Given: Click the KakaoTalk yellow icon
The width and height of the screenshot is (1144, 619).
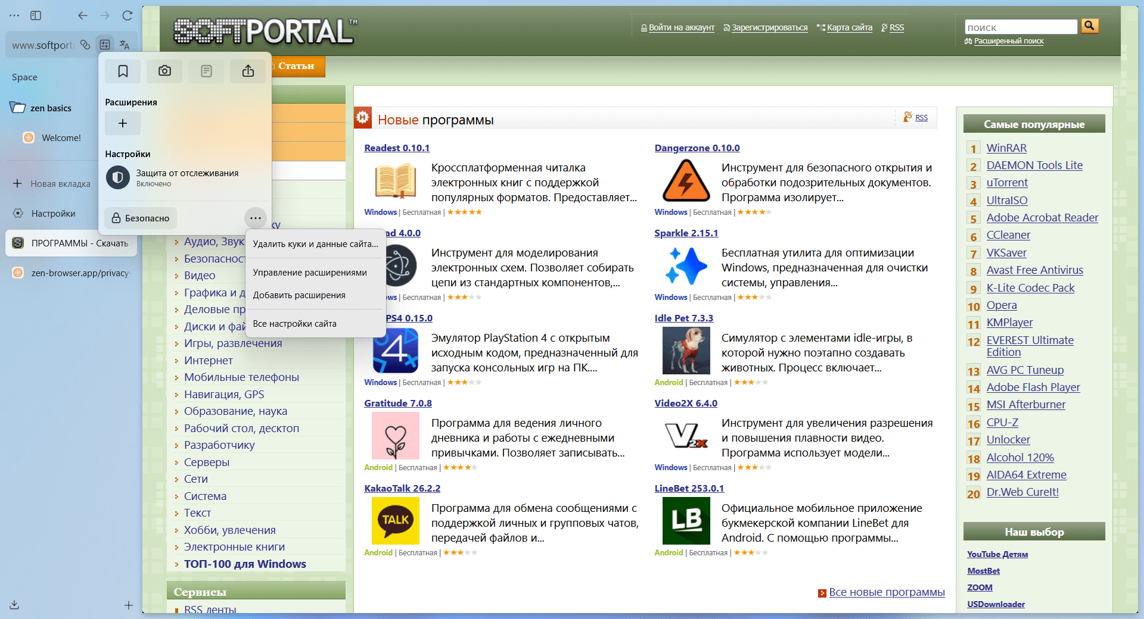Looking at the screenshot, I should point(396,521).
